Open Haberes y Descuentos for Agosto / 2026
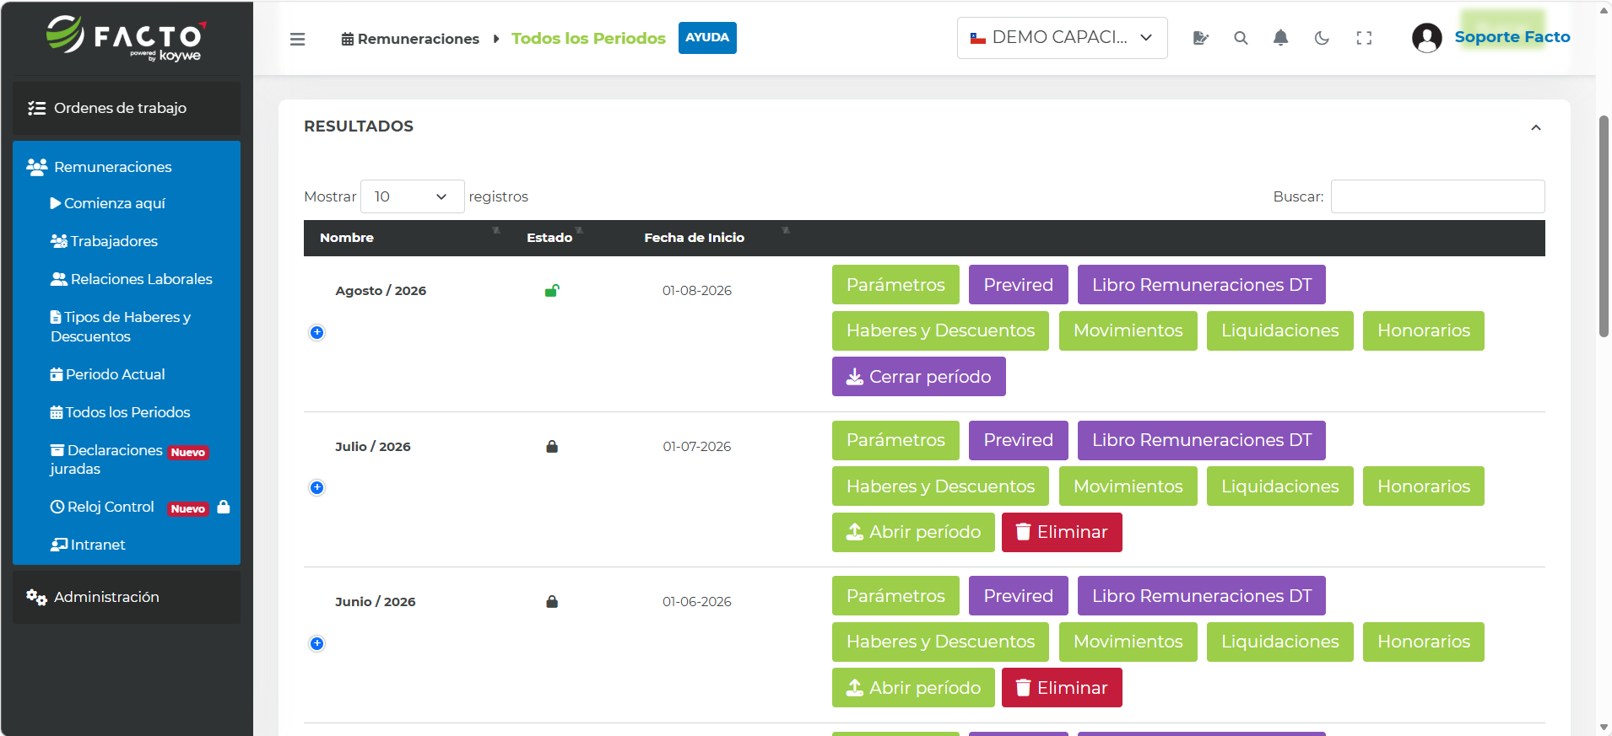This screenshot has height=736, width=1612. pyautogui.click(x=940, y=330)
